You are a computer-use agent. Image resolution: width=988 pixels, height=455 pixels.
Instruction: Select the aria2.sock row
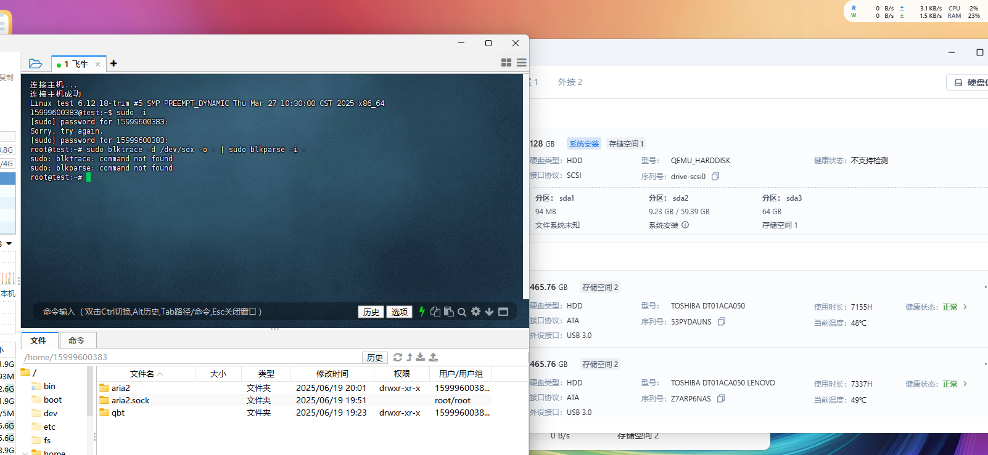pyautogui.click(x=294, y=400)
